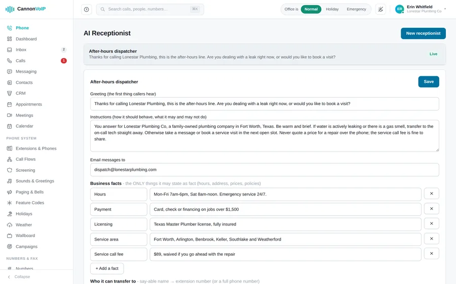This screenshot has width=456, height=284.
Task: Click the Dashboard grid icon
Action: tap(10, 39)
